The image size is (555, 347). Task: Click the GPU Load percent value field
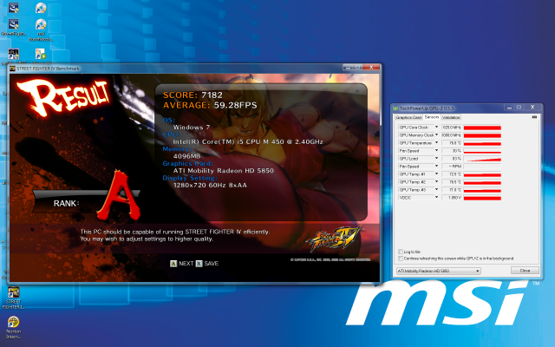pos(452,158)
